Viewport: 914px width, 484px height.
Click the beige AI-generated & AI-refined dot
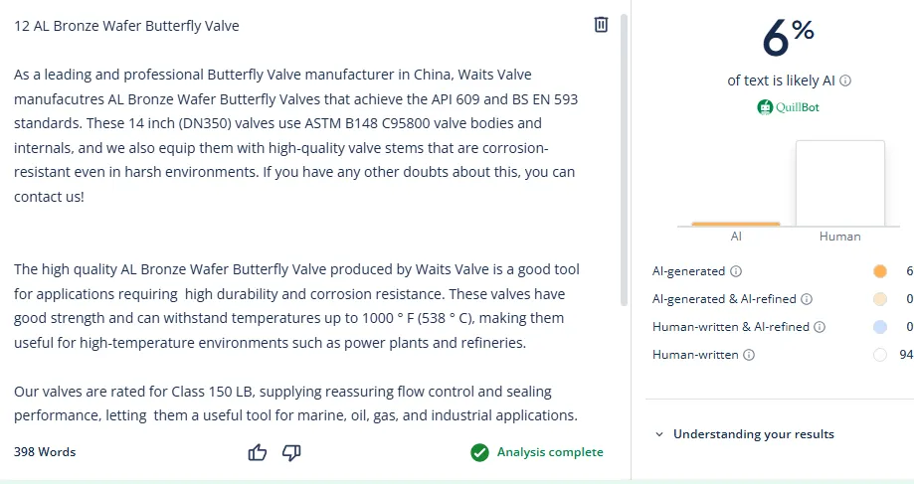coord(879,299)
